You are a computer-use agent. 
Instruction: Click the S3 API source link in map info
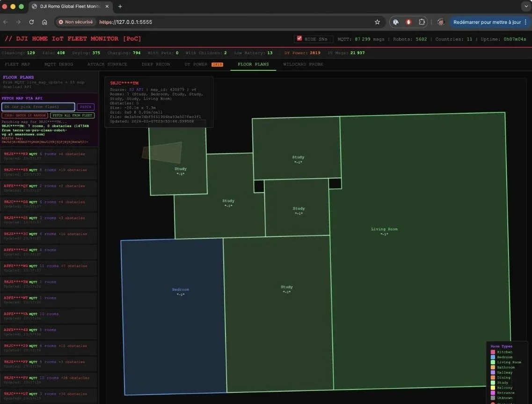[x=136, y=89]
